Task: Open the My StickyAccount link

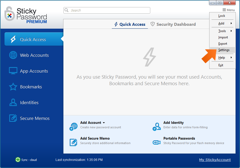Action: [215, 160]
